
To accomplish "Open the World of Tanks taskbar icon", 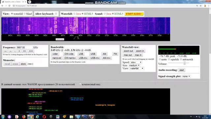I will [x=51, y=117].
